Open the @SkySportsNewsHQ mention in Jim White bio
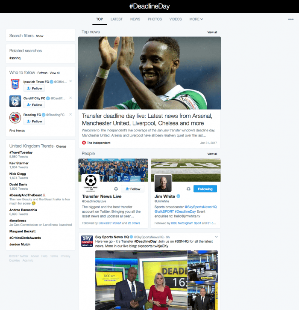The image size is (299, 310). tap(200, 207)
